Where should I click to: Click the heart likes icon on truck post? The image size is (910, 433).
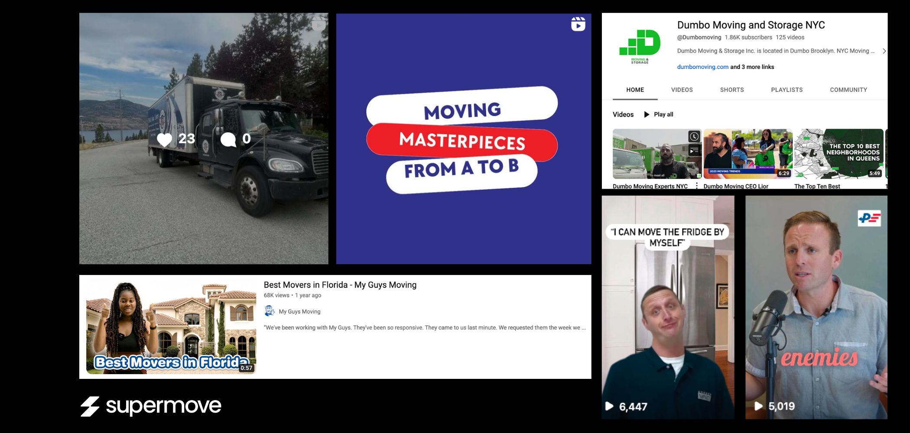164,139
